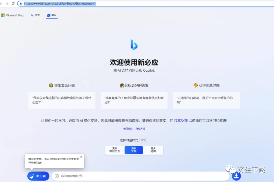Open the 隐私声明 privacy link
This screenshot has height=182, width=274.
pyautogui.click(x=140, y=129)
